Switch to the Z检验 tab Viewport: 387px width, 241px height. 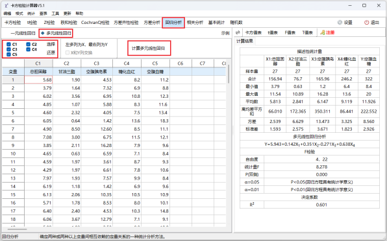tap(49, 23)
